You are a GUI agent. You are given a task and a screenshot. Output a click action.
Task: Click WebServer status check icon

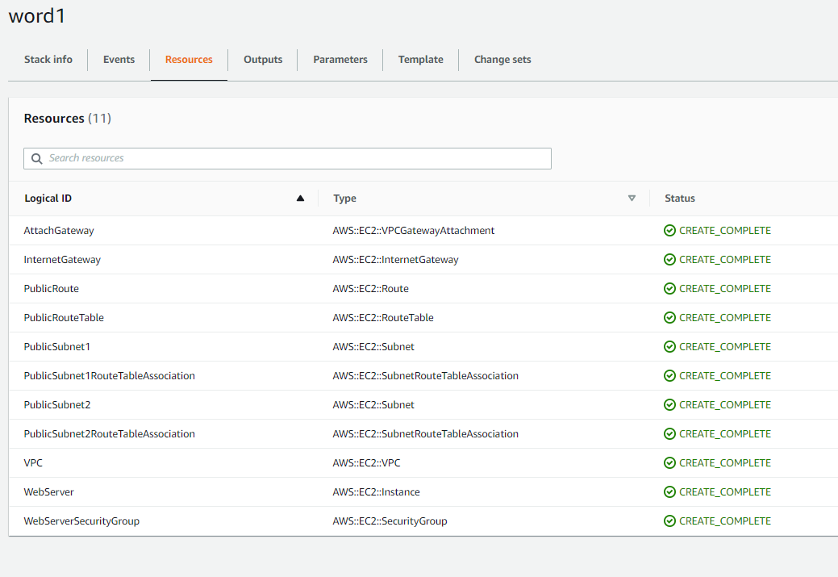click(x=669, y=492)
